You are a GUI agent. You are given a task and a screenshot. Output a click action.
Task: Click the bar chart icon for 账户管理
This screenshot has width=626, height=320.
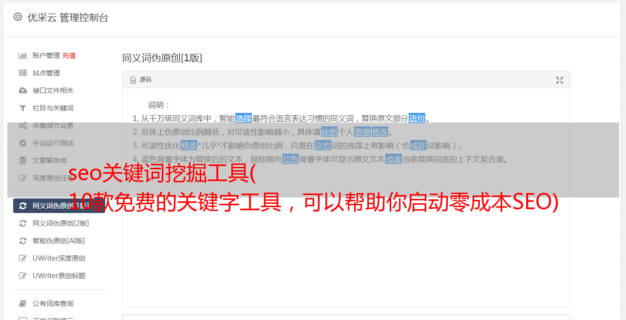pyautogui.click(x=22, y=55)
